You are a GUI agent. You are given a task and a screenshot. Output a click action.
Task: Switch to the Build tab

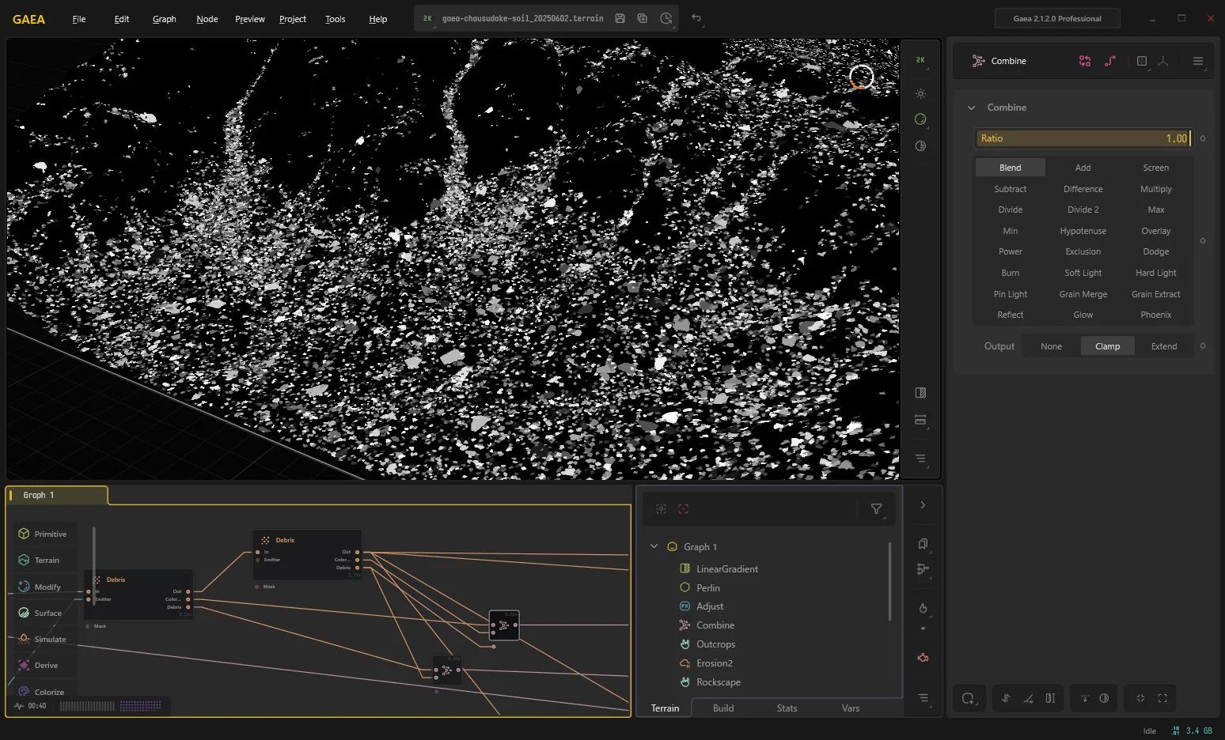click(723, 708)
